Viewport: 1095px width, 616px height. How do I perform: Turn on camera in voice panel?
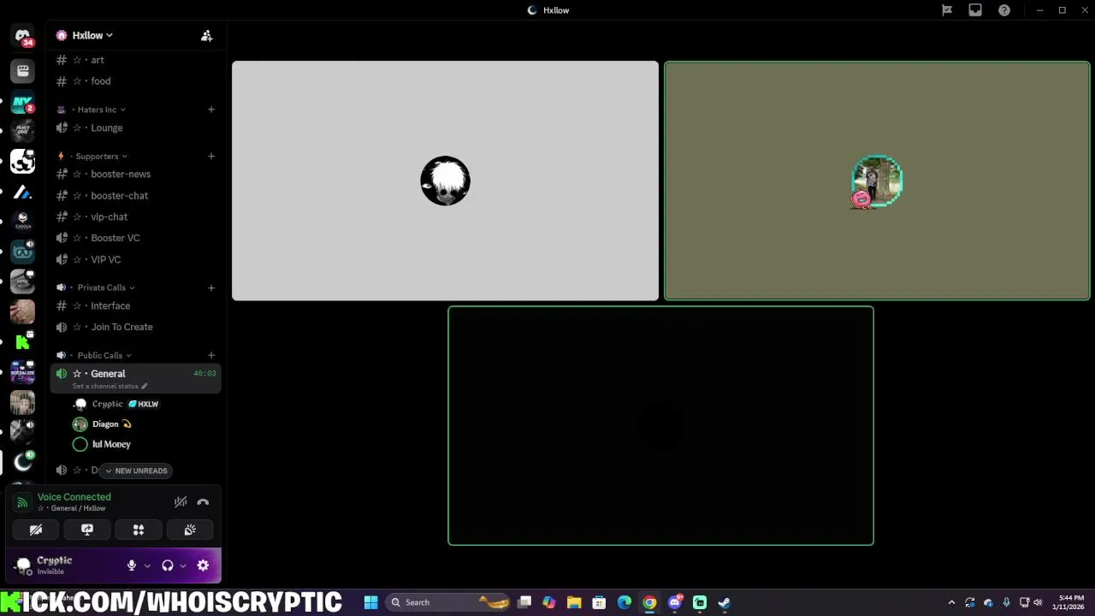(36, 530)
